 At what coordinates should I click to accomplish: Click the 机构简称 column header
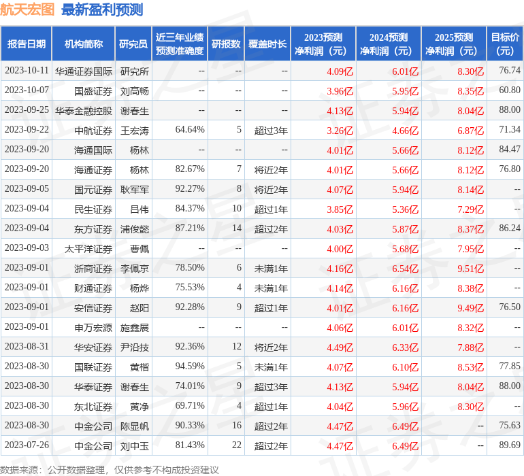click(x=84, y=44)
